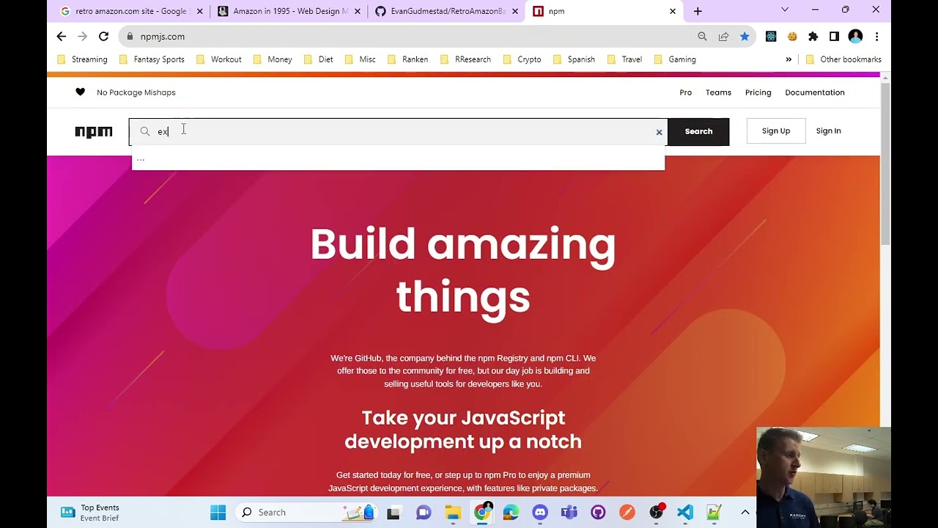Open GitHub Desktop from the taskbar
Viewport: 938px width, 528px height.
coord(598,513)
